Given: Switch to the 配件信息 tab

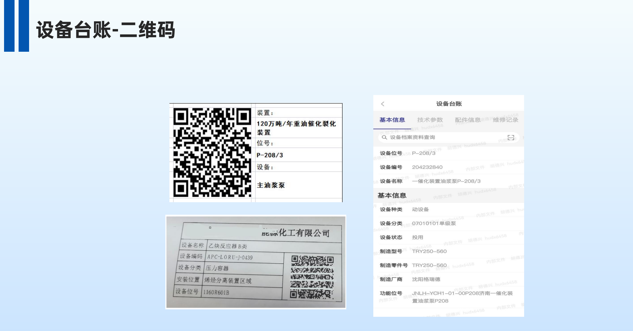Looking at the screenshot, I should pos(468,120).
